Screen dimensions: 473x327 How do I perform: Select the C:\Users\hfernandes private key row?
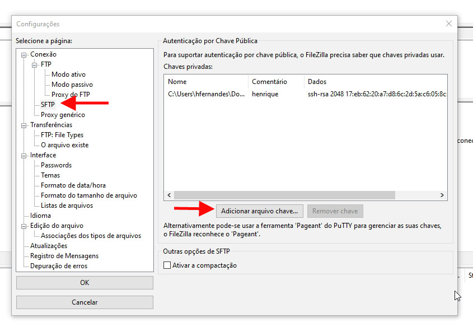pyautogui.click(x=306, y=94)
